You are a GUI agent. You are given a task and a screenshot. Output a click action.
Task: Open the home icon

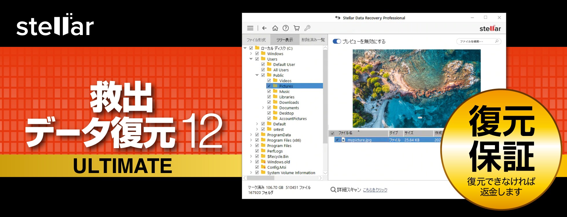[x=275, y=28]
